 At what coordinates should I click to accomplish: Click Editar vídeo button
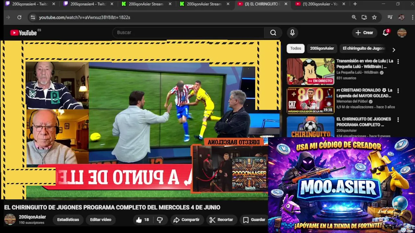101,220
